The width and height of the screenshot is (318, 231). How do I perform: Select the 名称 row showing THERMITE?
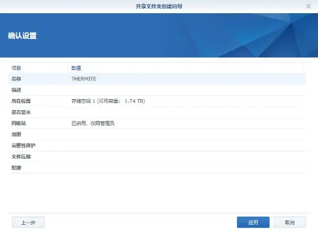157,79
